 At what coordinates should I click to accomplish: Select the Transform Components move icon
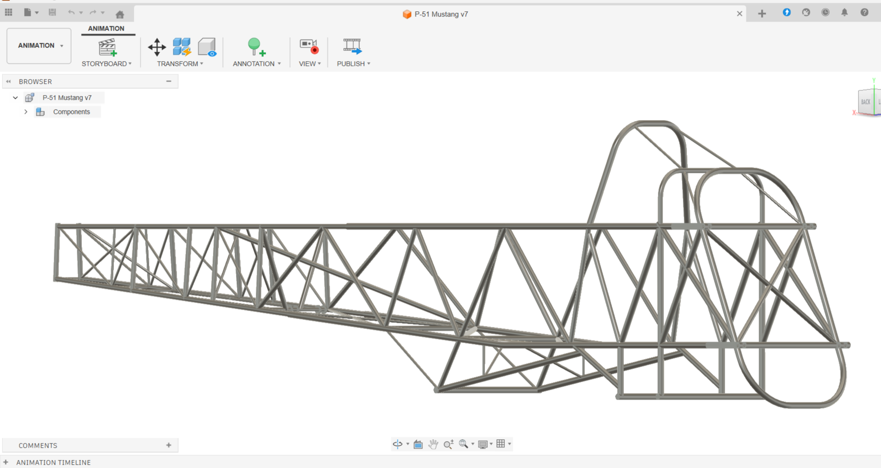pos(157,47)
